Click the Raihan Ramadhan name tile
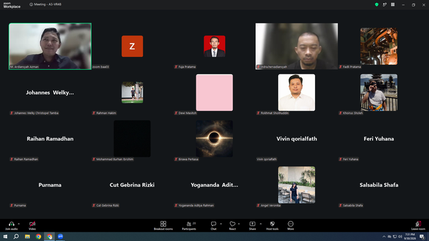The height and width of the screenshot is (241, 429). coord(50,139)
